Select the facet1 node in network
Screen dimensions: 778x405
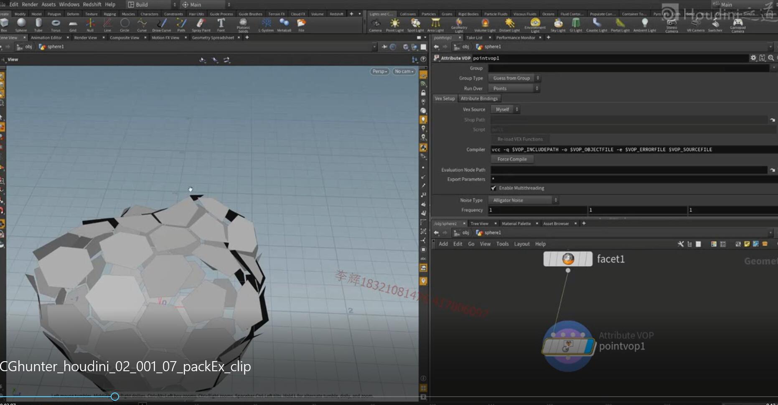[x=568, y=259]
